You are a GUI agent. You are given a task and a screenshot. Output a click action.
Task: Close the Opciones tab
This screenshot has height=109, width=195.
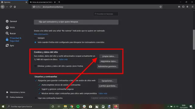[26, 2]
